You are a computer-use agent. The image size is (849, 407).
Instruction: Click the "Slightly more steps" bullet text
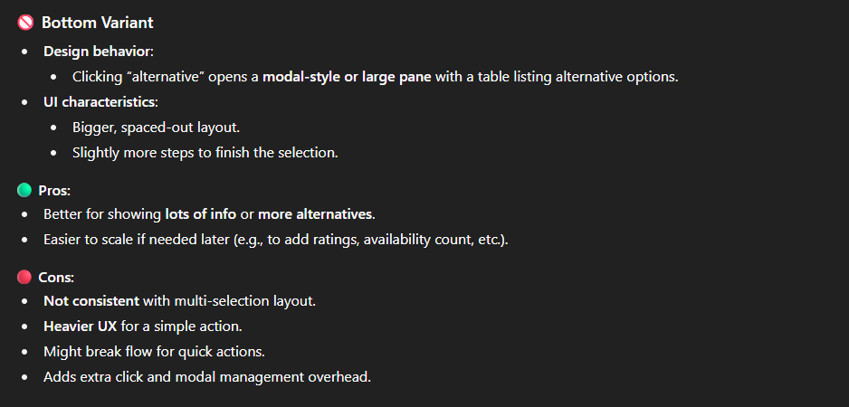[x=205, y=153]
